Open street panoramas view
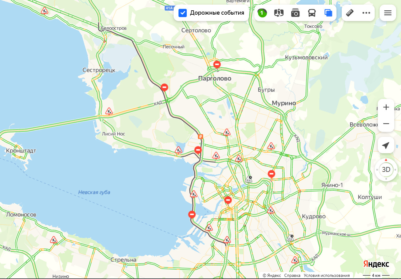The width and height of the screenshot is (401, 279). tap(279, 13)
